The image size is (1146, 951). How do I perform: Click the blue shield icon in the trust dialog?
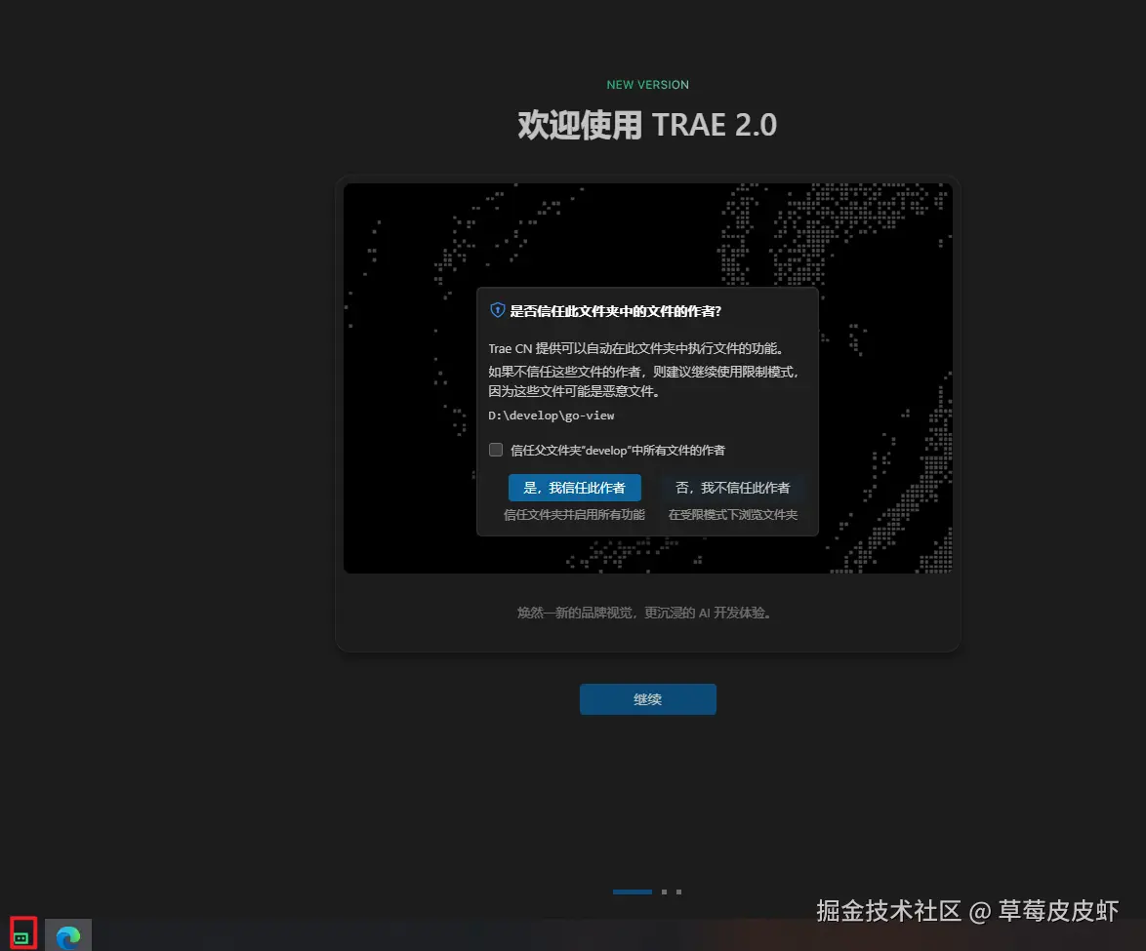[x=495, y=309]
